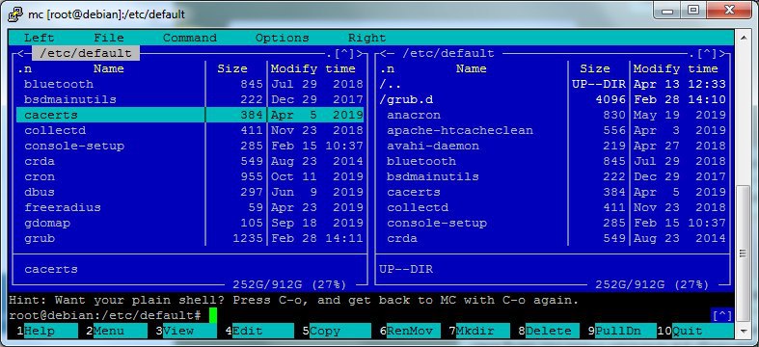This screenshot has width=759, height=347.
Task: Select cacerts in right panel
Action: tap(553, 192)
